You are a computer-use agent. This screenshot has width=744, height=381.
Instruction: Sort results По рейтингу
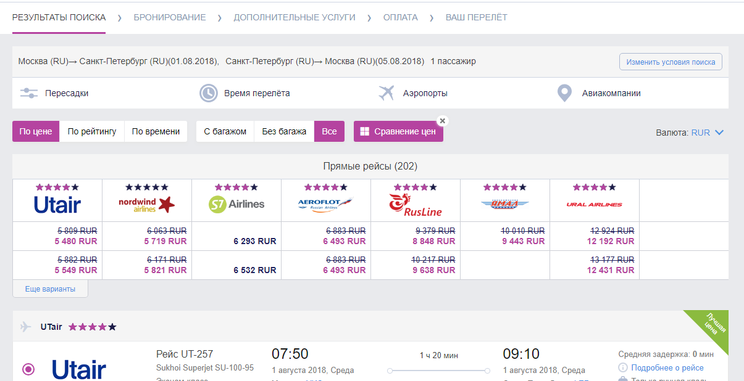(92, 131)
